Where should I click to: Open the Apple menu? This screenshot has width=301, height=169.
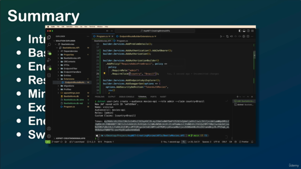[x=48, y=27]
